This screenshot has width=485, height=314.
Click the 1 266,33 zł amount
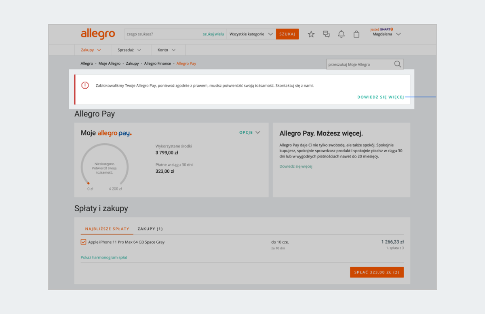[x=392, y=242]
